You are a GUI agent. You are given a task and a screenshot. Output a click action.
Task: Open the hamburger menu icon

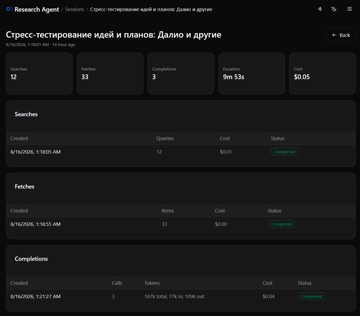349,9
